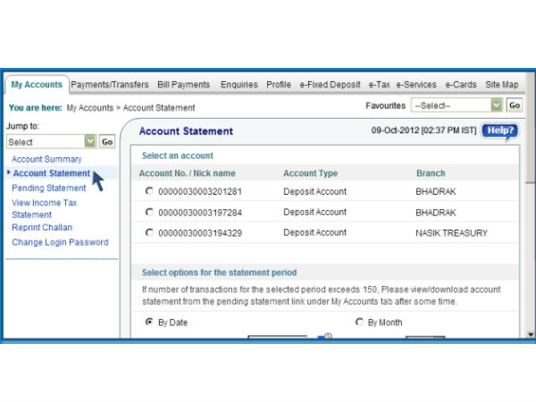536x402 pixels.
Task: Open Account Summary link in sidebar
Action: [46, 159]
